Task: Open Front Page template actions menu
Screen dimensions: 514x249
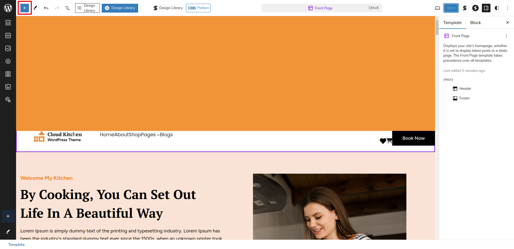Action: pos(506,36)
